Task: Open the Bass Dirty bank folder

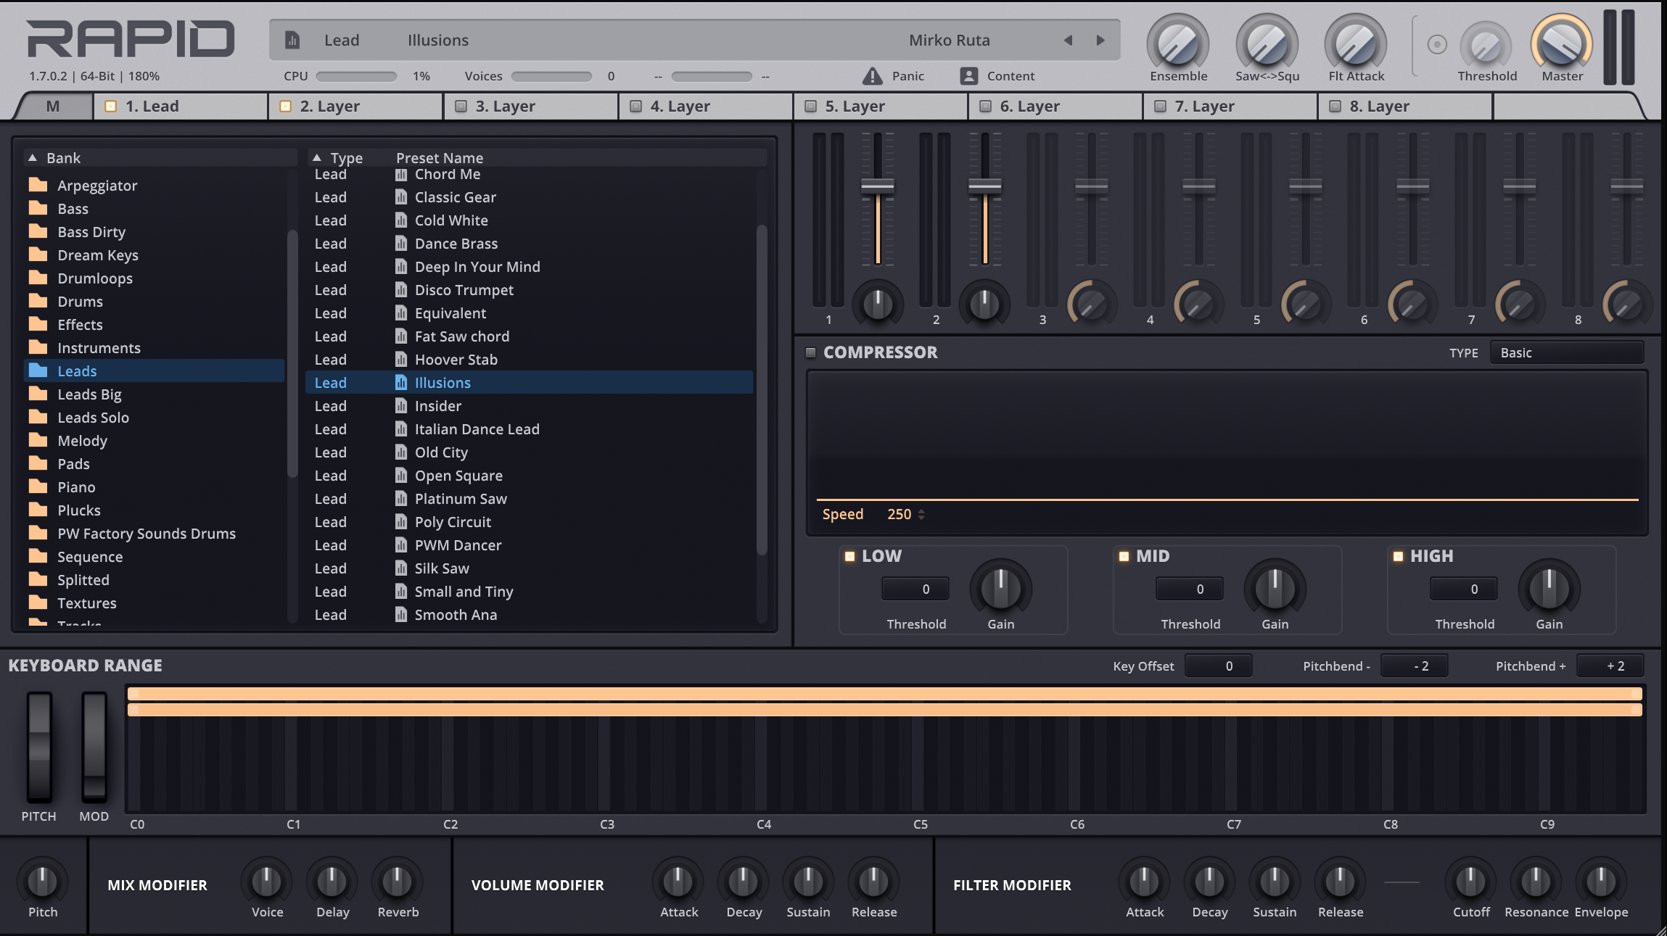Action: point(155,232)
